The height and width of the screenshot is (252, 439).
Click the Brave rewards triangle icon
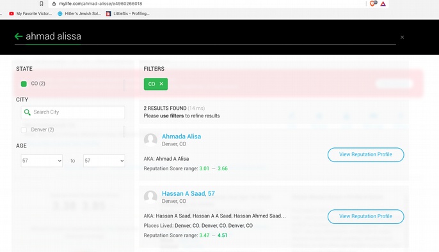click(x=383, y=4)
